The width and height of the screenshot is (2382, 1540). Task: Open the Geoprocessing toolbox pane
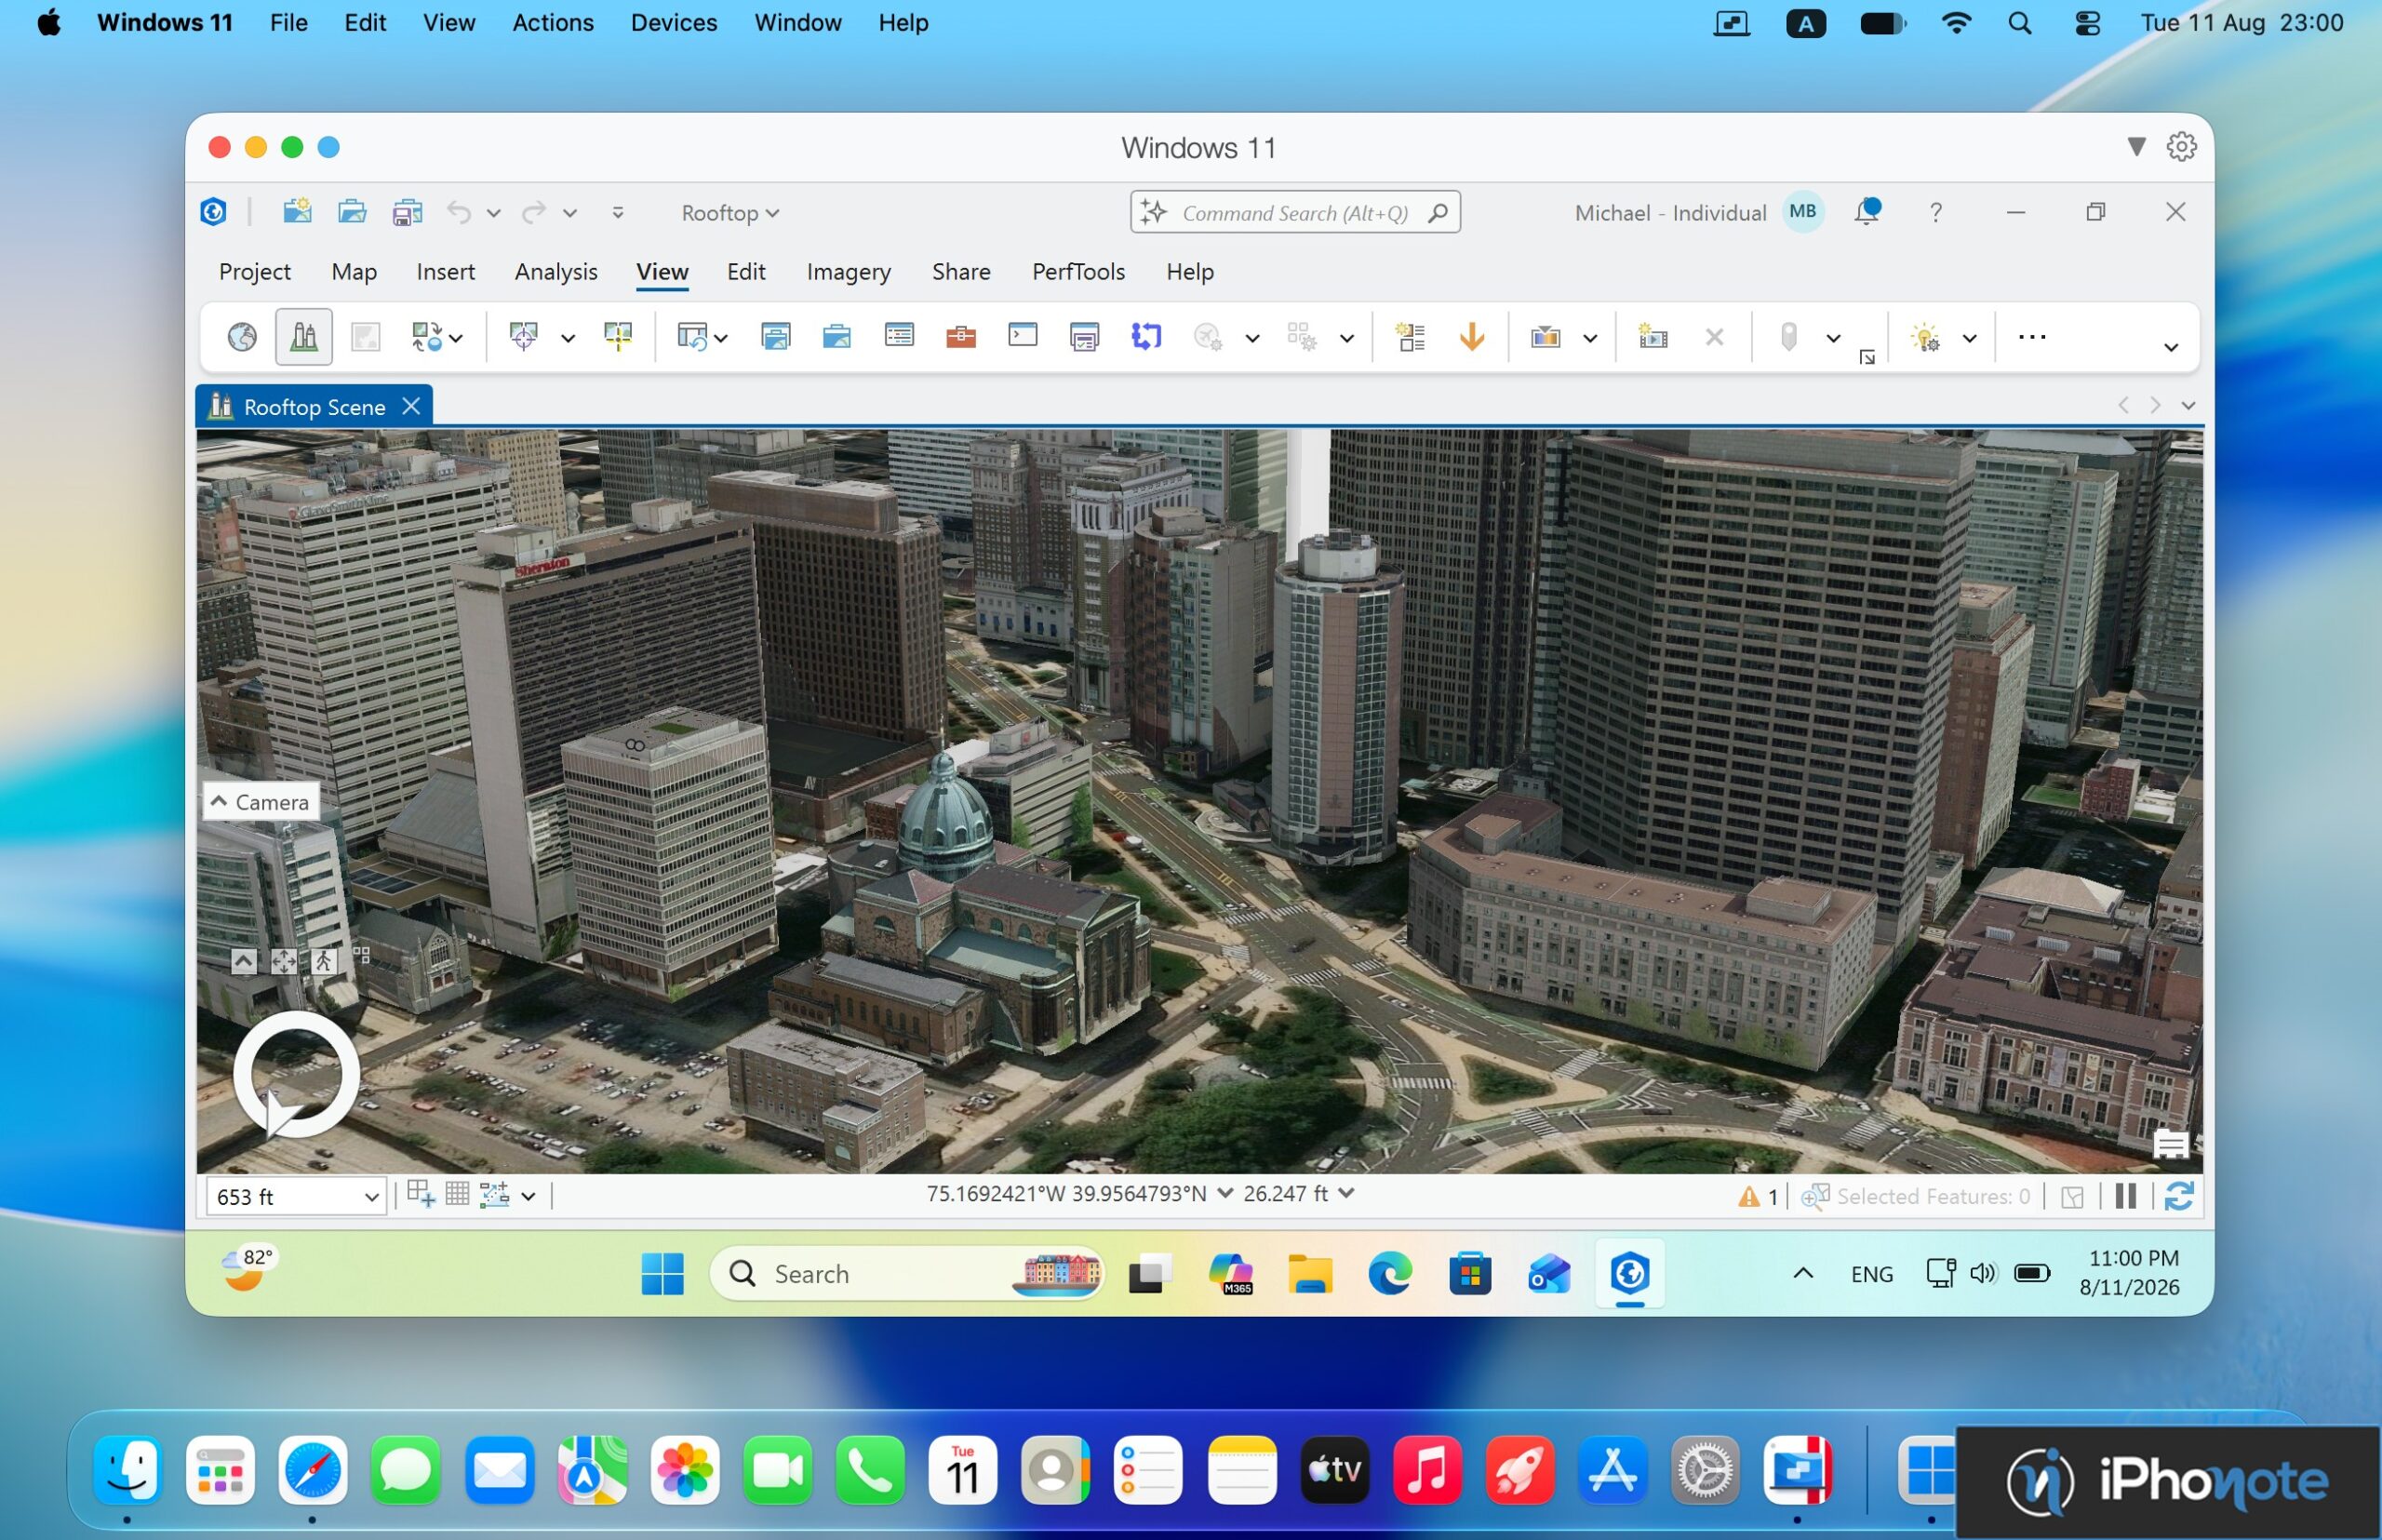click(x=961, y=337)
